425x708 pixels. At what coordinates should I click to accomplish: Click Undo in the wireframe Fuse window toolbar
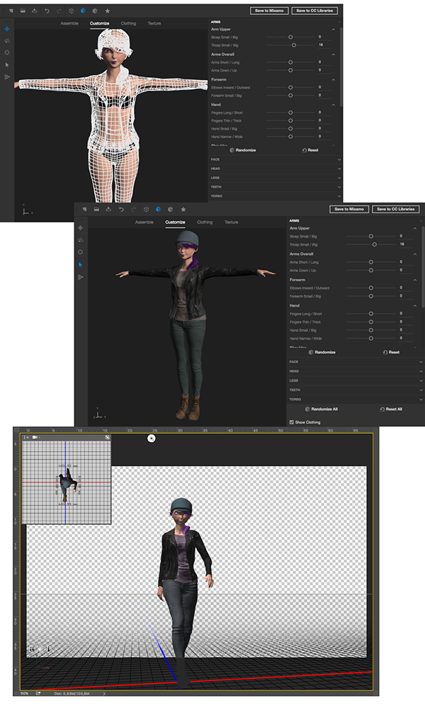click(x=47, y=11)
